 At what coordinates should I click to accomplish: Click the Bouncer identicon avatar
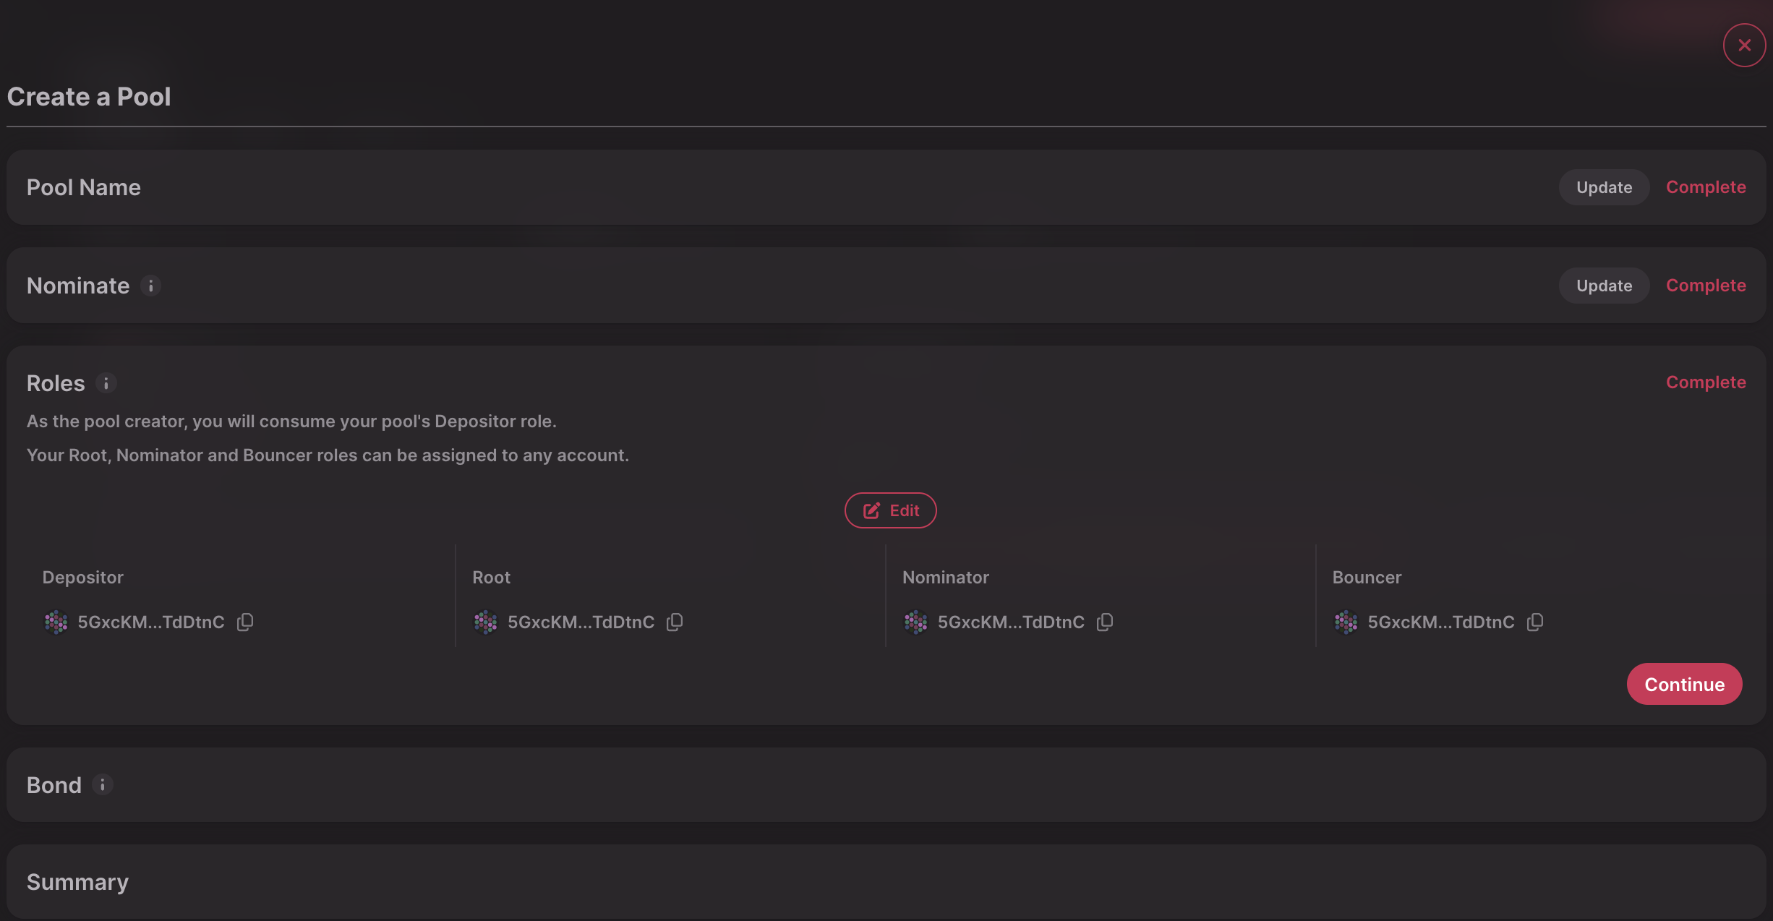1346,622
